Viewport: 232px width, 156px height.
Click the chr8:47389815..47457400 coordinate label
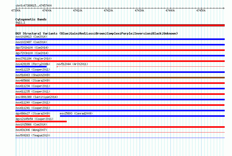click(34, 5)
